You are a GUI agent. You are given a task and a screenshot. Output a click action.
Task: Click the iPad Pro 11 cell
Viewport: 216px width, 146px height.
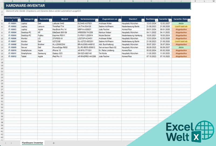(65, 56)
